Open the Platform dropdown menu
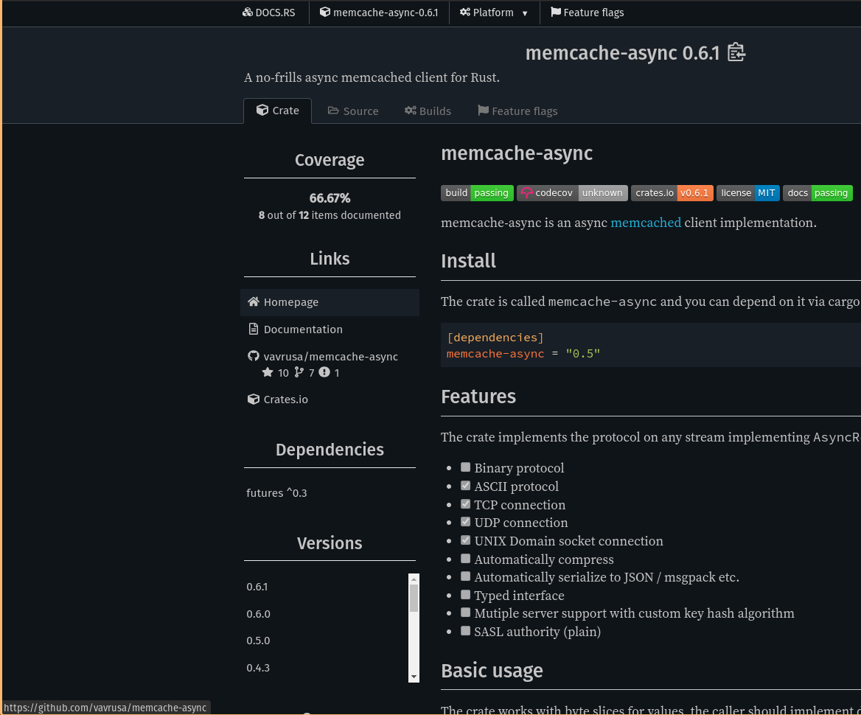861x715 pixels. (x=494, y=13)
